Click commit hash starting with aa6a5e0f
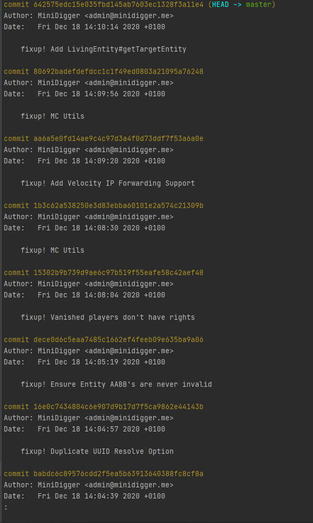The height and width of the screenshot is (523, 313). pos(119,139)
